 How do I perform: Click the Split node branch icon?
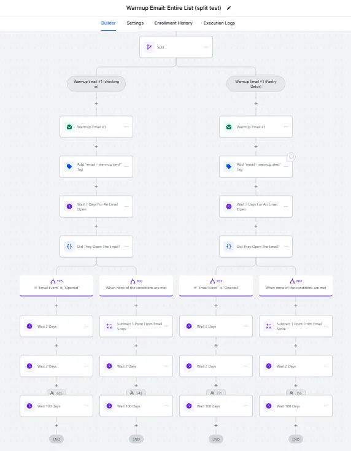click(149, 47)
